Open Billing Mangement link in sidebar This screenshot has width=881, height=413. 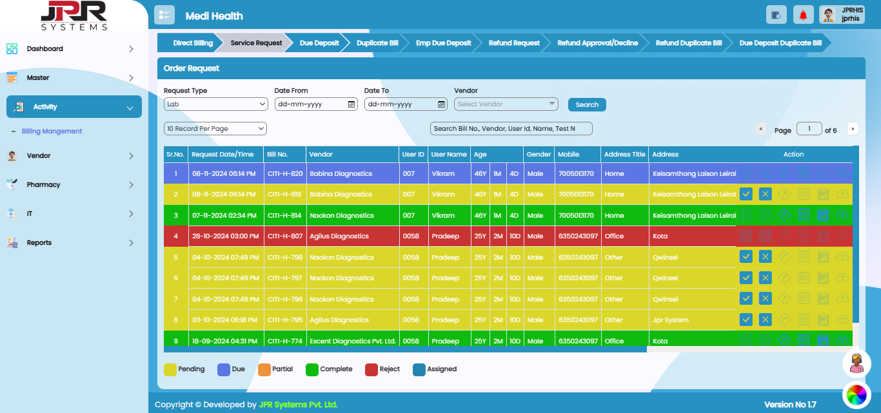(x=52, y=131)
